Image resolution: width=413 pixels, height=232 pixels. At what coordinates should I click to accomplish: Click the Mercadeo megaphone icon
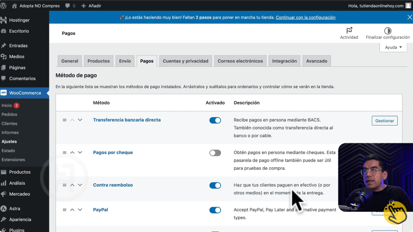(4, 194)
